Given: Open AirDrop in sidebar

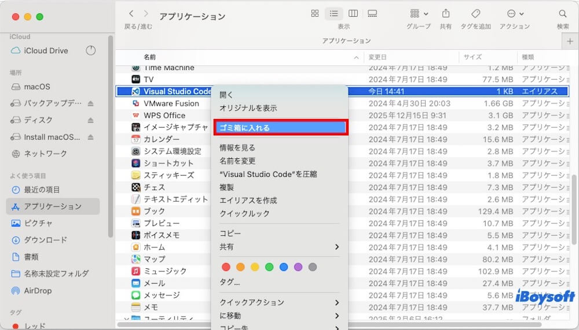Looking at the screenshot, I should click(38, 291).
